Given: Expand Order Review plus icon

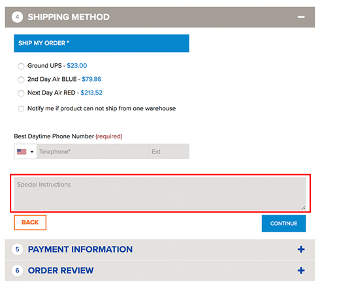Looking at the screenshot, I should coord(301,270).
